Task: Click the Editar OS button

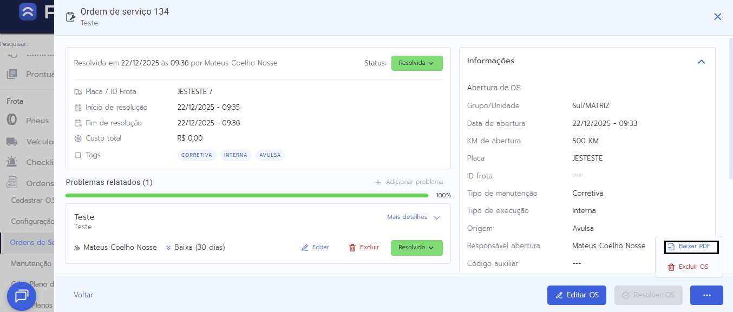Action: point(577,295)
